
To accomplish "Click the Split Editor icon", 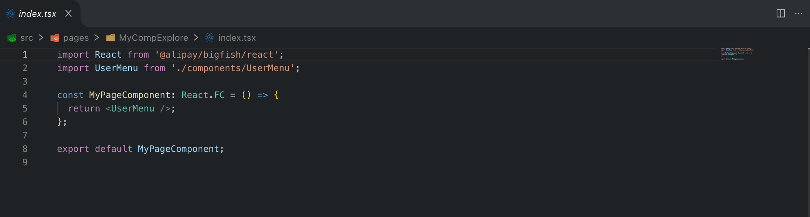I will [781, 13].
